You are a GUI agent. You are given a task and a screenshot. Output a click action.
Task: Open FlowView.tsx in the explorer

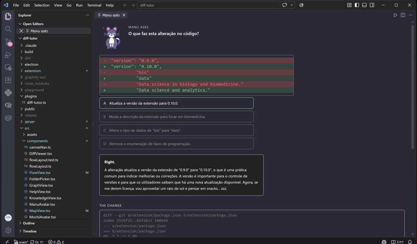point(54,173)
